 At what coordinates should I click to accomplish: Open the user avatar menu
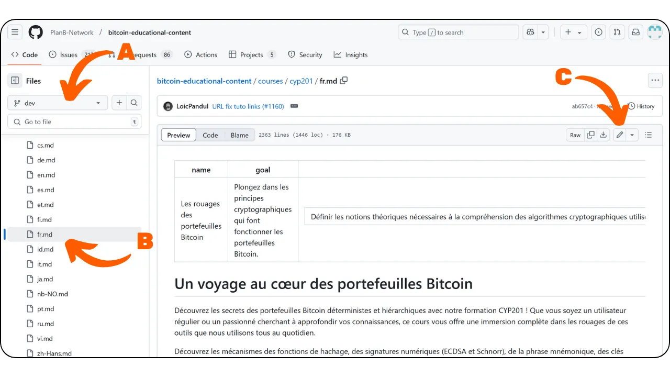(655, 32)
